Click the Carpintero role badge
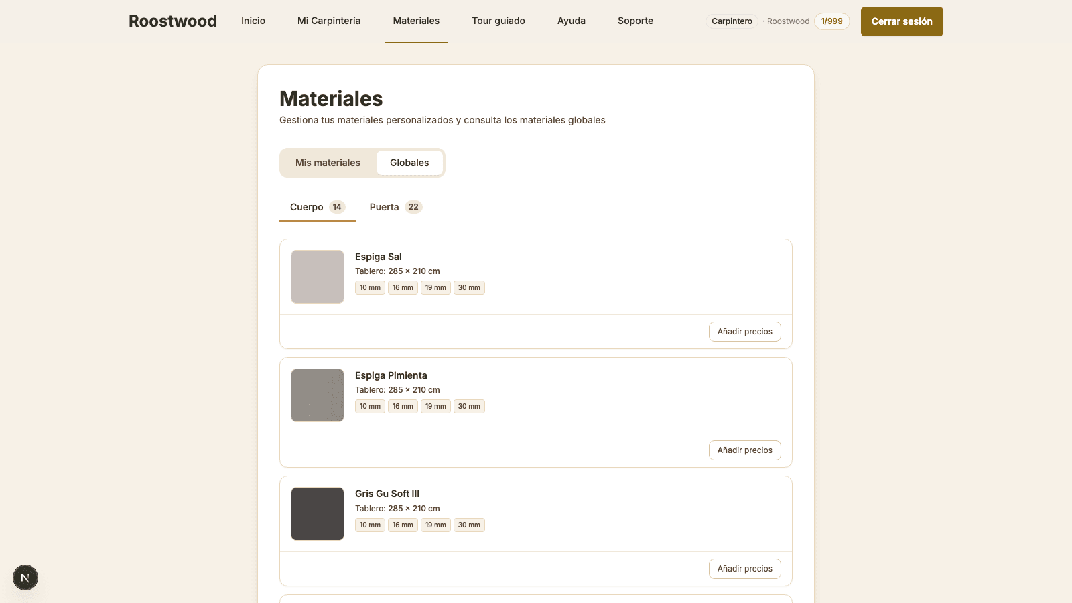The image size is (1072, 603). [732, 21]
